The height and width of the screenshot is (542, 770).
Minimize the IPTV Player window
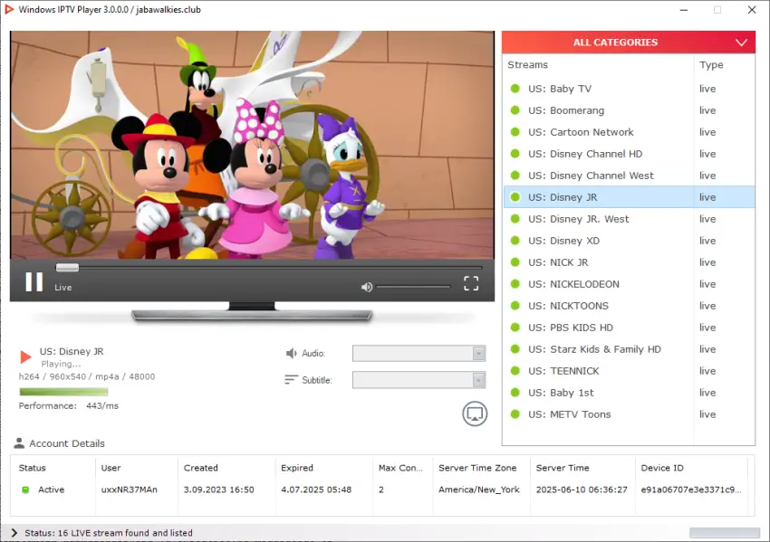pos(684,10)
